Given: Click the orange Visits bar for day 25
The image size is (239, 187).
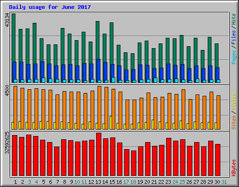Looking at the screenshot, I should pos(183,109).
